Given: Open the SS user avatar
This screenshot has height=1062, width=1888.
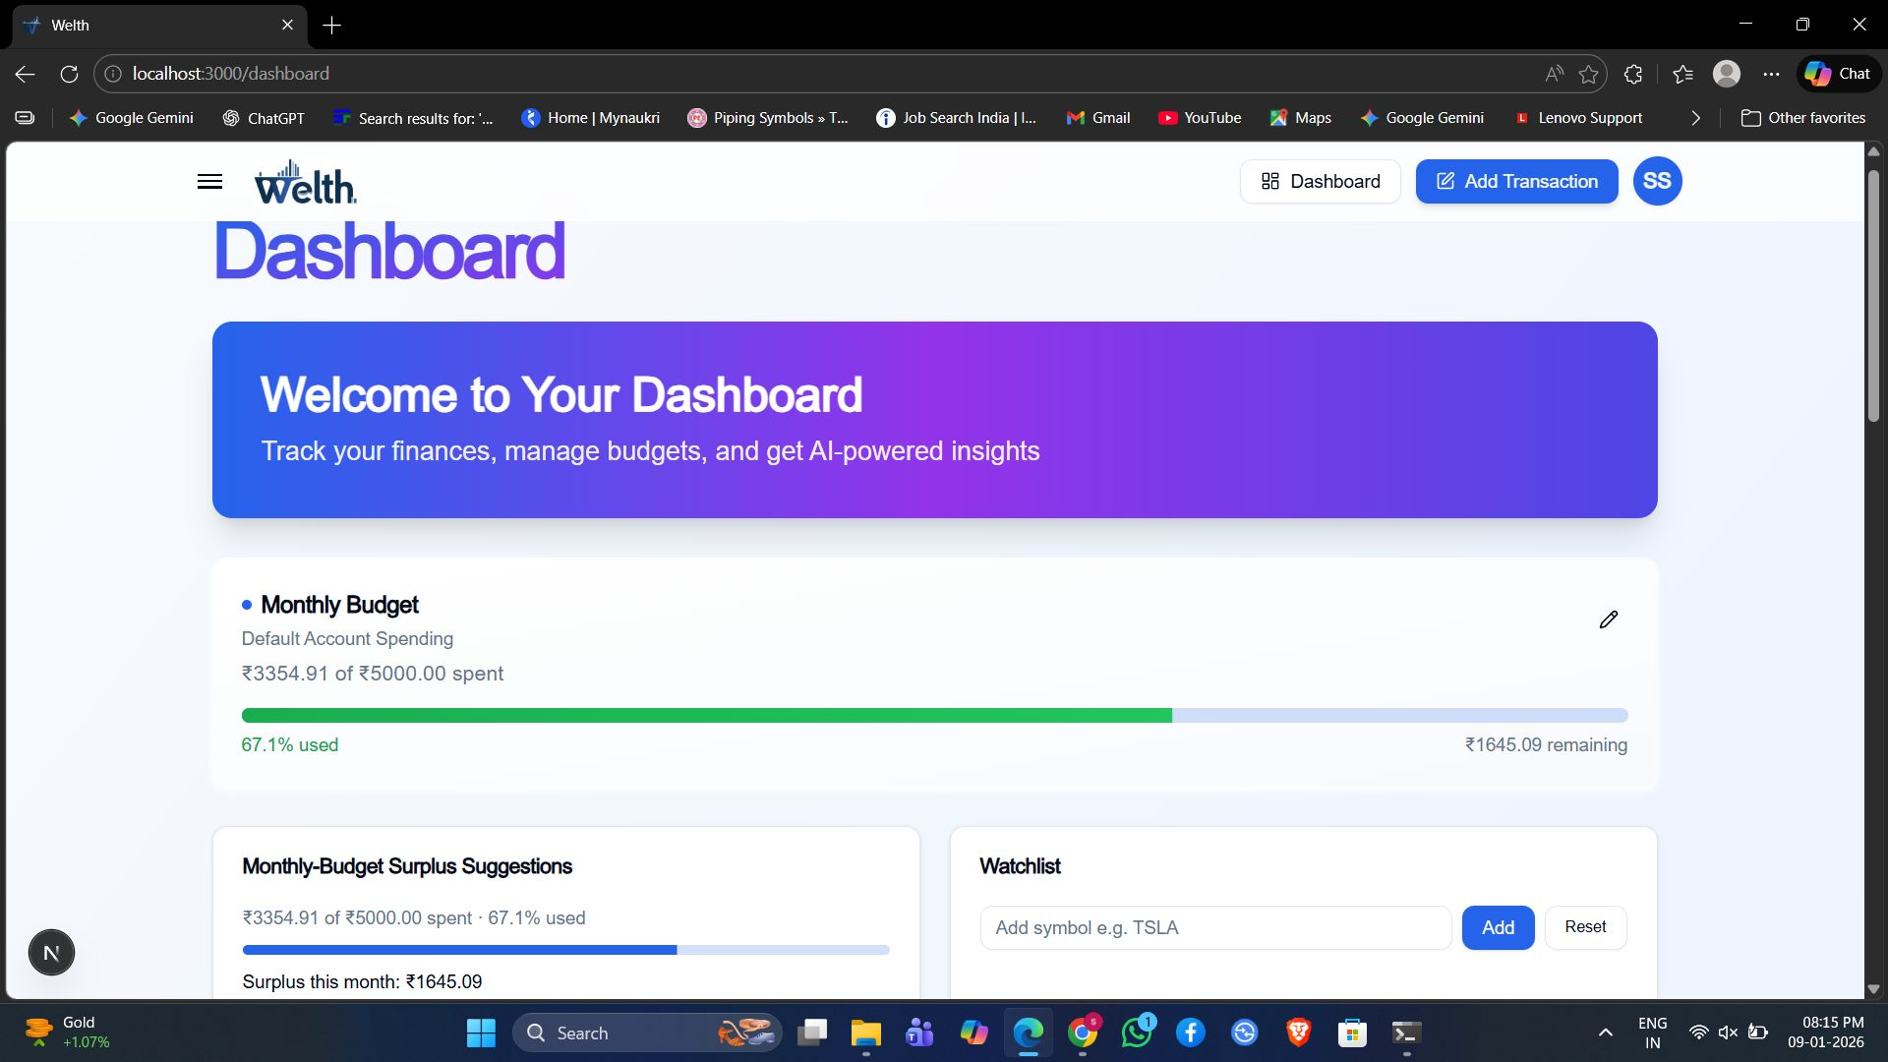Looking at the screenshot, I should coord(1657,181).
